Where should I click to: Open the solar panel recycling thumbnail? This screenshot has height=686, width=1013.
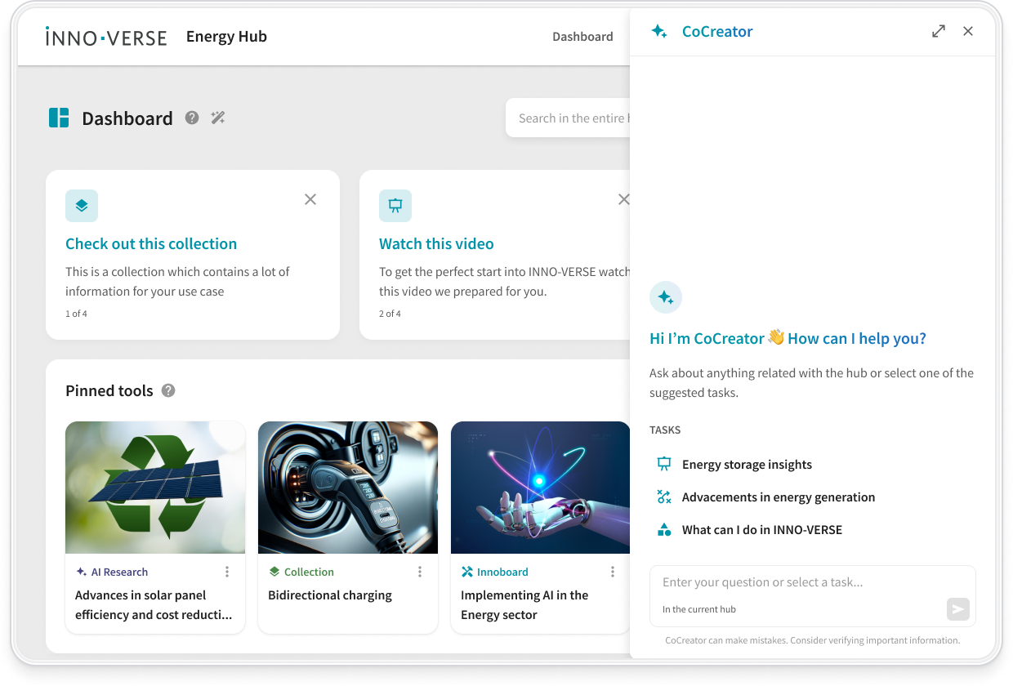point(155,488)
